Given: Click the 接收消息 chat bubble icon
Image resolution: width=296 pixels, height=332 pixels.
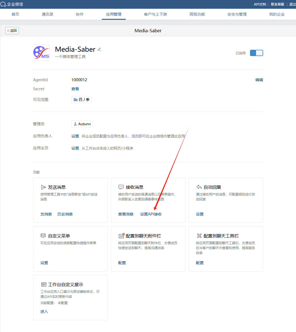Looking at the screenshot, I should click(x=121, y=187).
